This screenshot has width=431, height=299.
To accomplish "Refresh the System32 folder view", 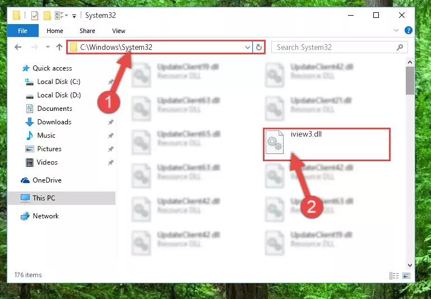I will (x=258, y=47).
